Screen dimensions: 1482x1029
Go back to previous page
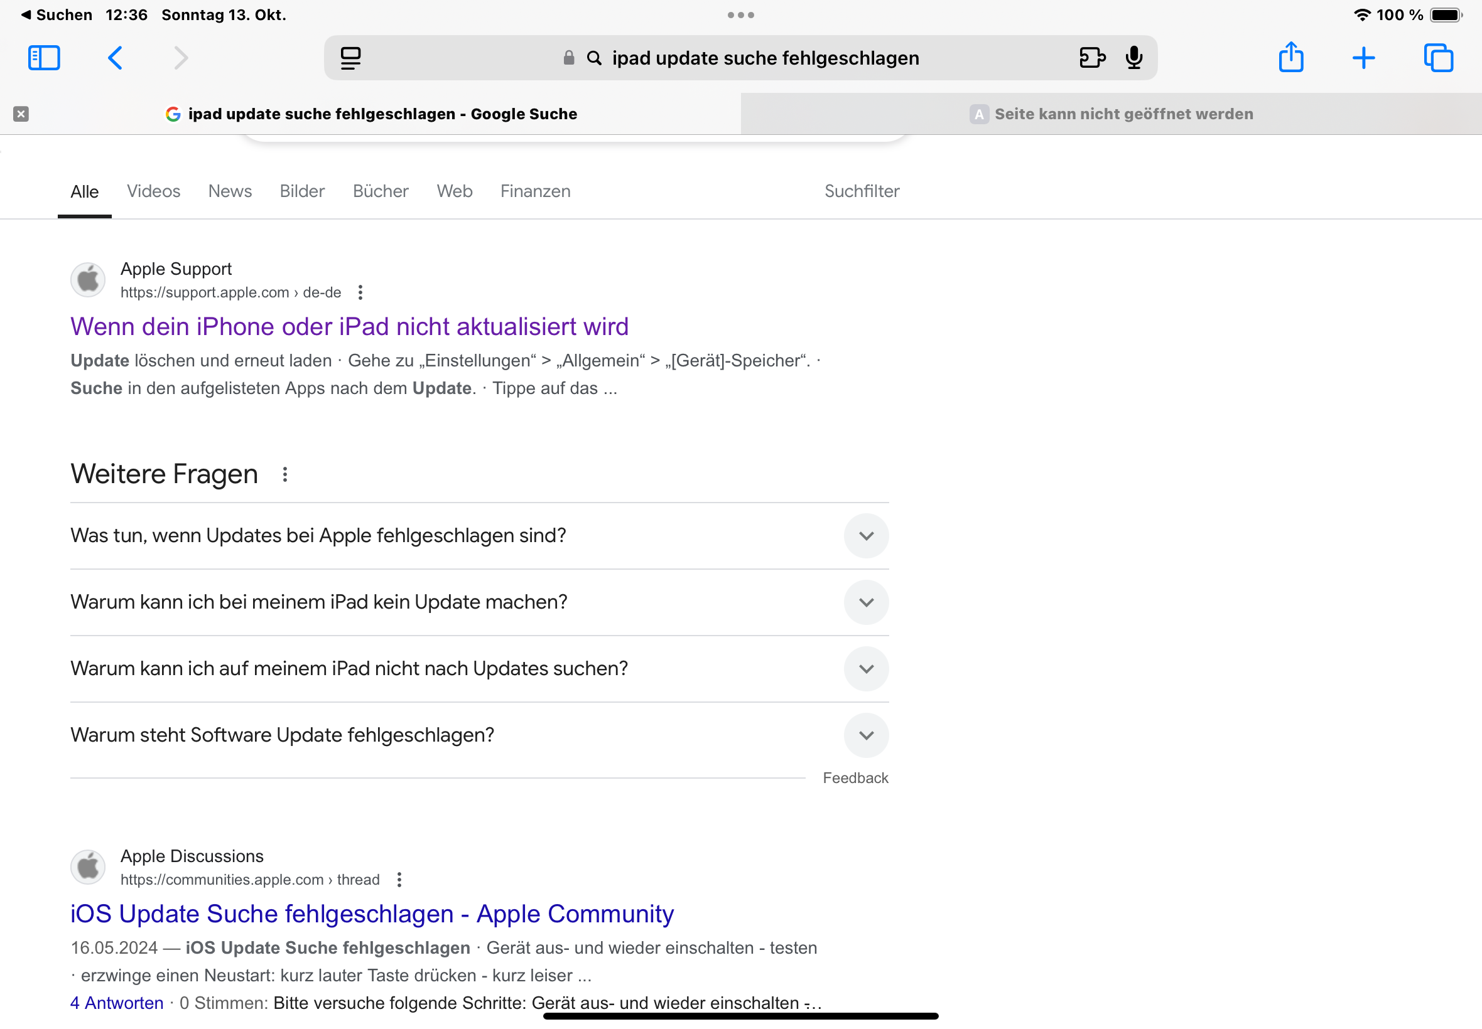coord(115,58)
